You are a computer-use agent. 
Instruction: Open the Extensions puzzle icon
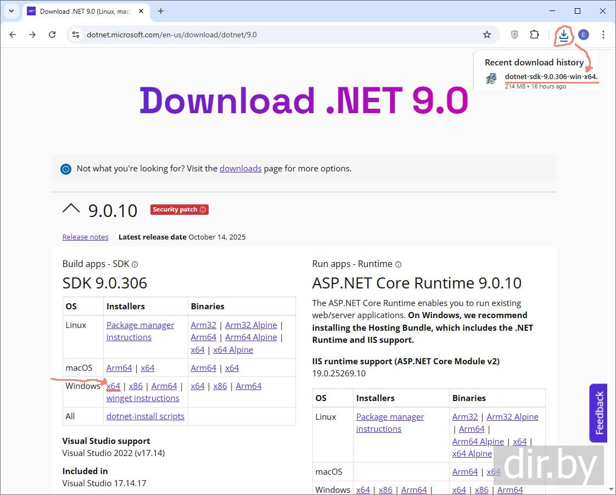[x=534, y=35]
